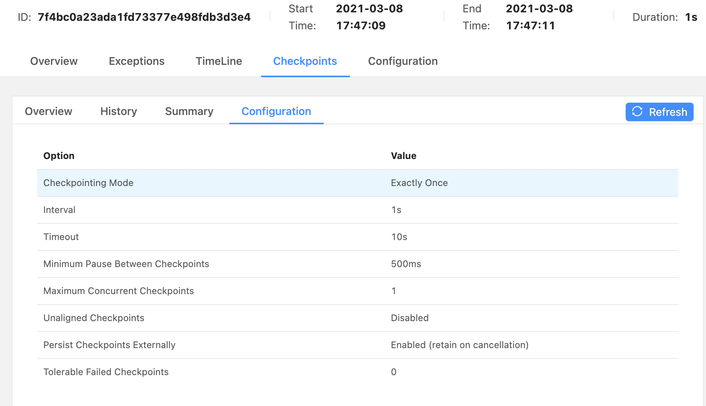Click the Option column header
Screen dimensions: 706x406
(x=59, y=156)
